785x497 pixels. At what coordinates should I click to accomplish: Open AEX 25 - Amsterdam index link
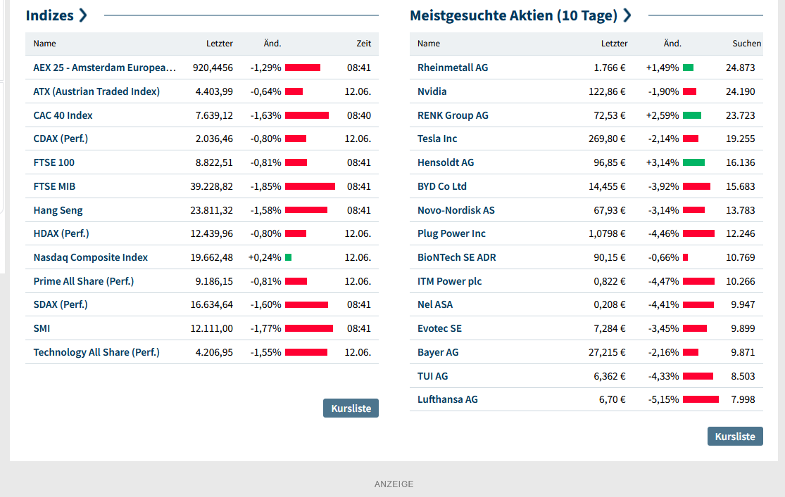105,67
